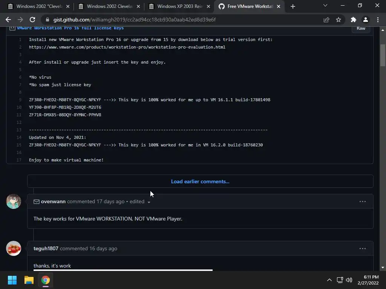Show hidden system tray icons
386x289 pixels.
point(329,280)
